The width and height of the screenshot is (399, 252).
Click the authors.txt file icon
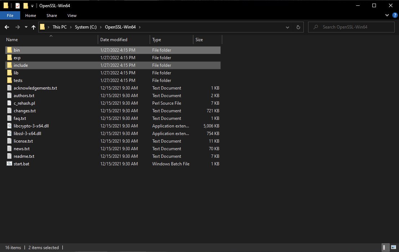(x=9, y=95)
